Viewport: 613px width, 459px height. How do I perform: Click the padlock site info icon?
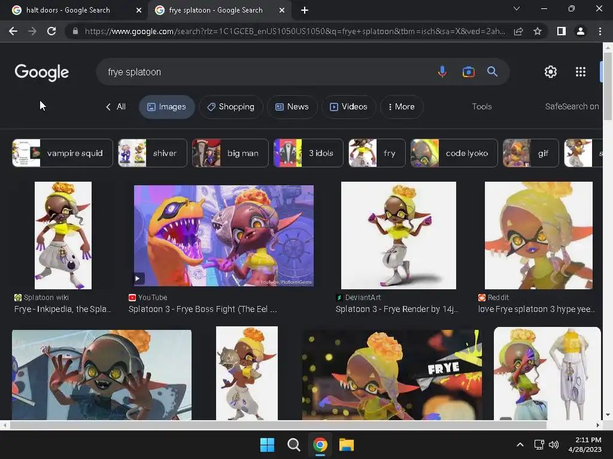[75, 31]
